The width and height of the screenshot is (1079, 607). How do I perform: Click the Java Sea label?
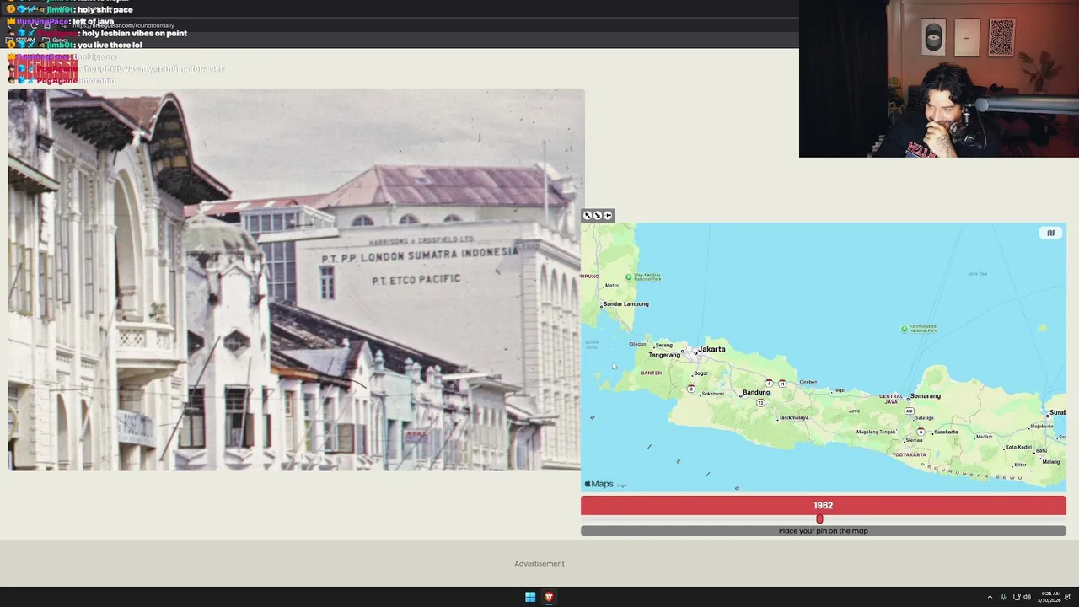(978, 273)
